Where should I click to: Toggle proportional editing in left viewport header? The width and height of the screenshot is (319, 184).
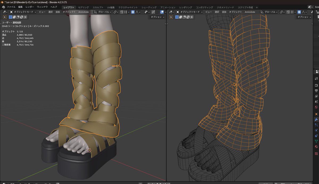(x=133, y=12)
